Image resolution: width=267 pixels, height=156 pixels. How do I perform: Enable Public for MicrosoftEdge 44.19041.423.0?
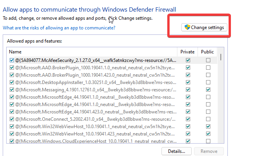[208, 111]
